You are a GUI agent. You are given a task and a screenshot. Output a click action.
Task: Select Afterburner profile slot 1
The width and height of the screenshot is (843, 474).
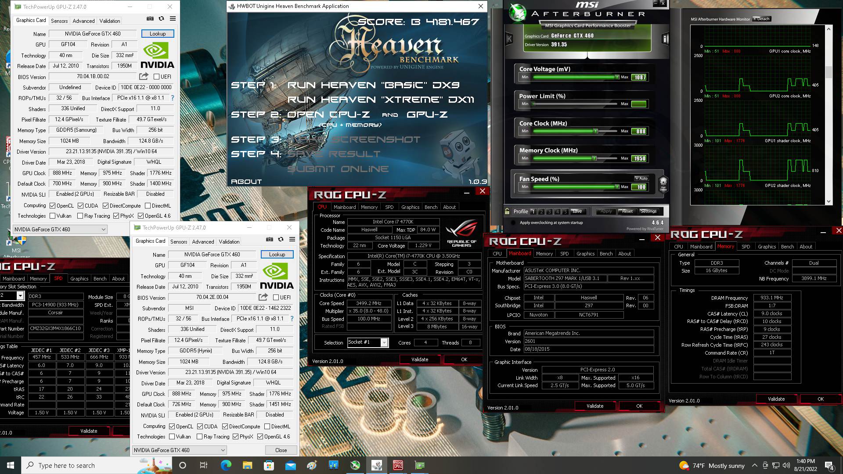pyautogui.click(x=533, y=212)
